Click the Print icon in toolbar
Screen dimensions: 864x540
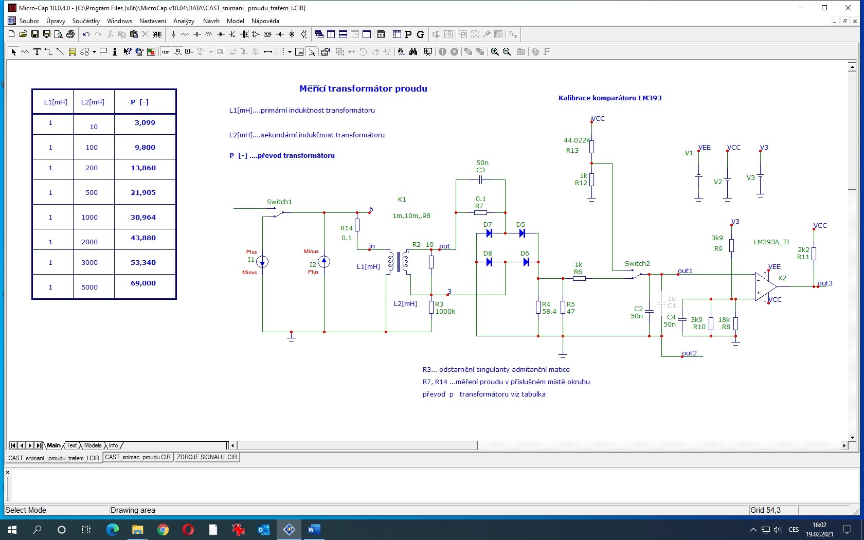coord(70,34)
